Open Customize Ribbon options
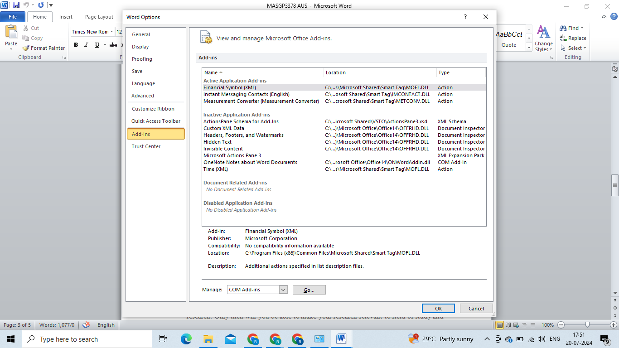619x348 pixels. coord(156,109)
